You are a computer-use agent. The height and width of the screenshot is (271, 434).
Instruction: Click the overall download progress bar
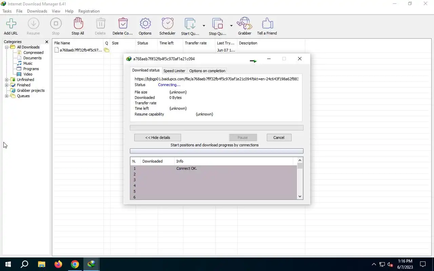pyautogui.click(x=217, y=128)
